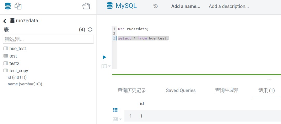
Task: Collapse the test_copy table
Action: click(x=18, y=70)
